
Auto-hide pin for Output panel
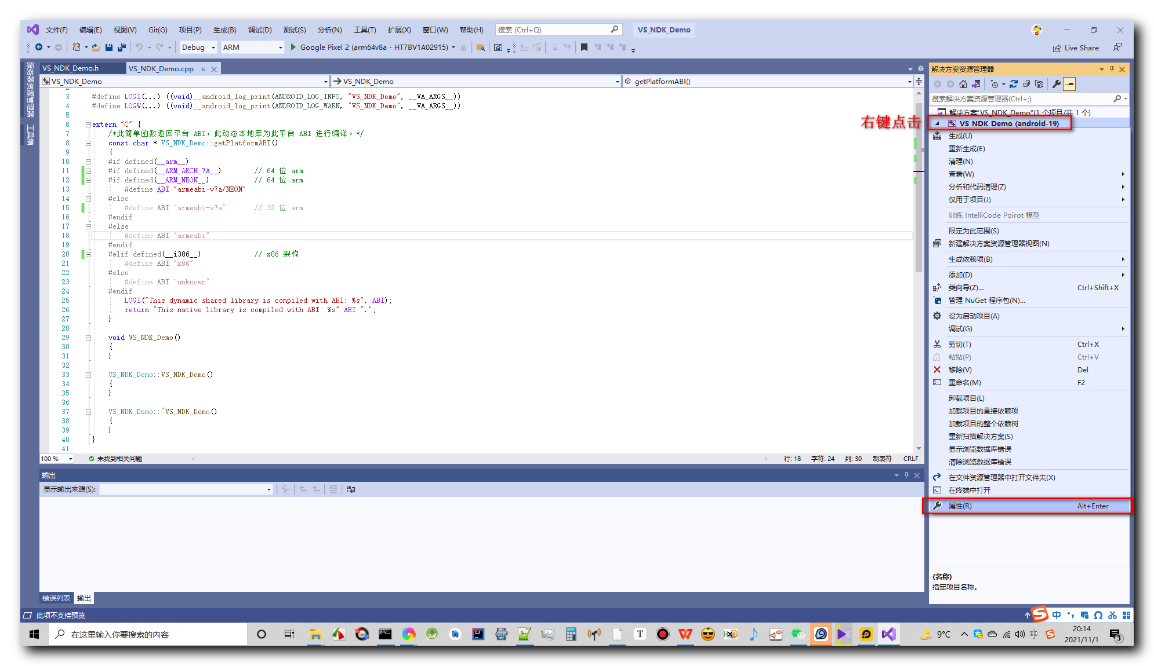906,475
